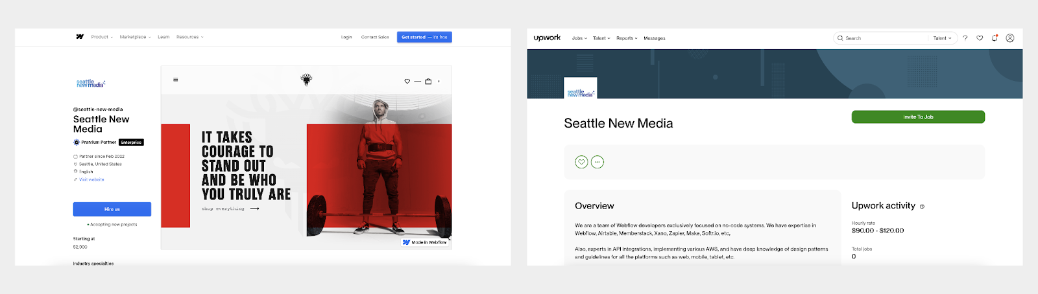Open the Talent filter dropdown in the search box

pyautogui.click(x=942, y=38)
